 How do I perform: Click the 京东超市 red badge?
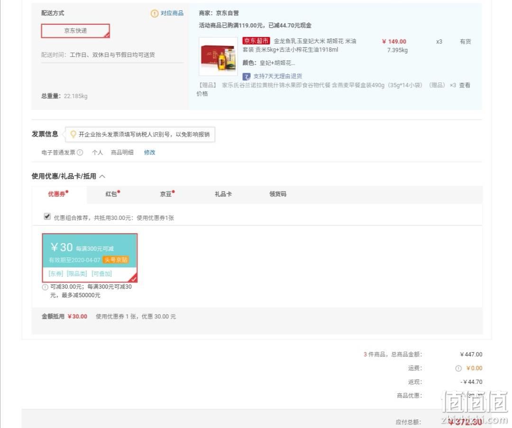256,41
